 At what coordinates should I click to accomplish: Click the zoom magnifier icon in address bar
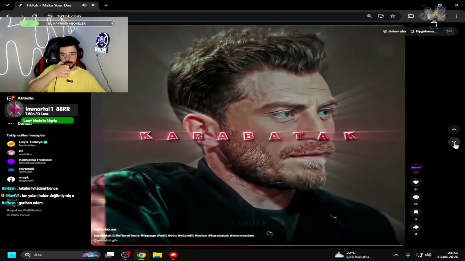click(369, 16)
